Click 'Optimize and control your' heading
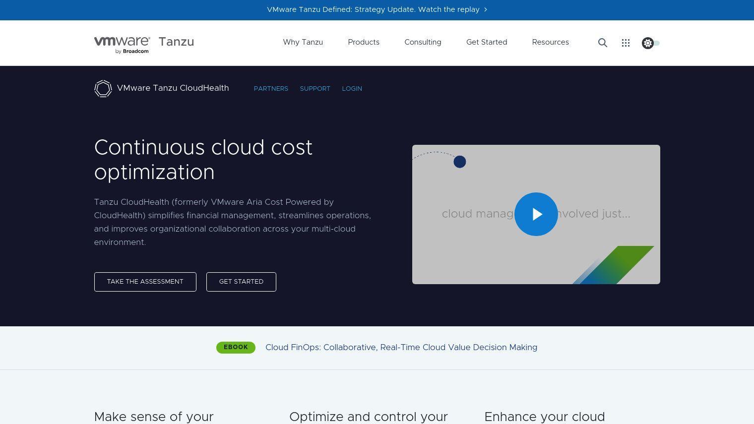Screen dimensions: 754x424 (x=369, y=417)
